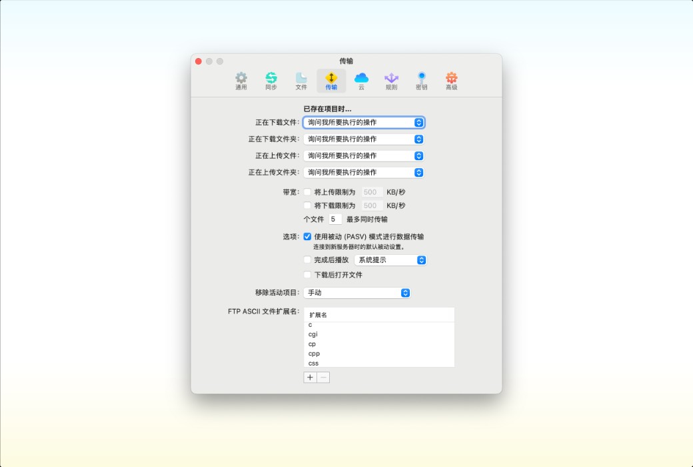This screenshot has height=467, width=693.
Task: Click the disabled remove extension button
Action: click(x=323, y=377)
